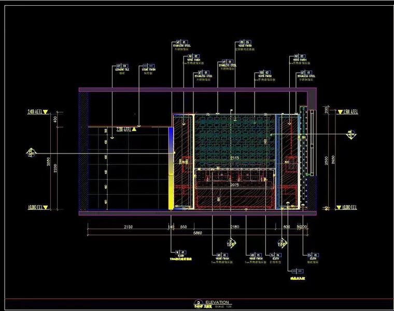Select the 2115 dimension over the headboard

[x=234, y=158]
